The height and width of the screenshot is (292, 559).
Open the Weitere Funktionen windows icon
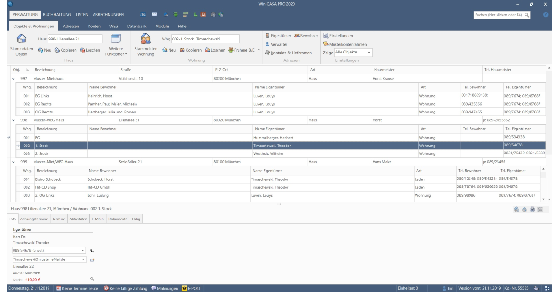(116, 39)
